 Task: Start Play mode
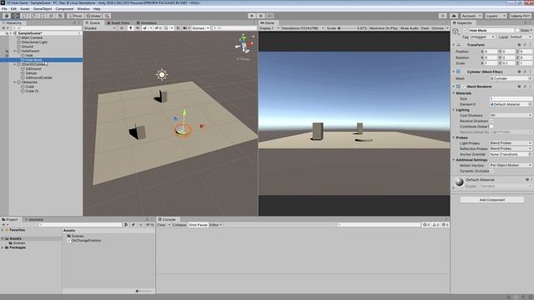pyautogui.click(x=252, y=16)
